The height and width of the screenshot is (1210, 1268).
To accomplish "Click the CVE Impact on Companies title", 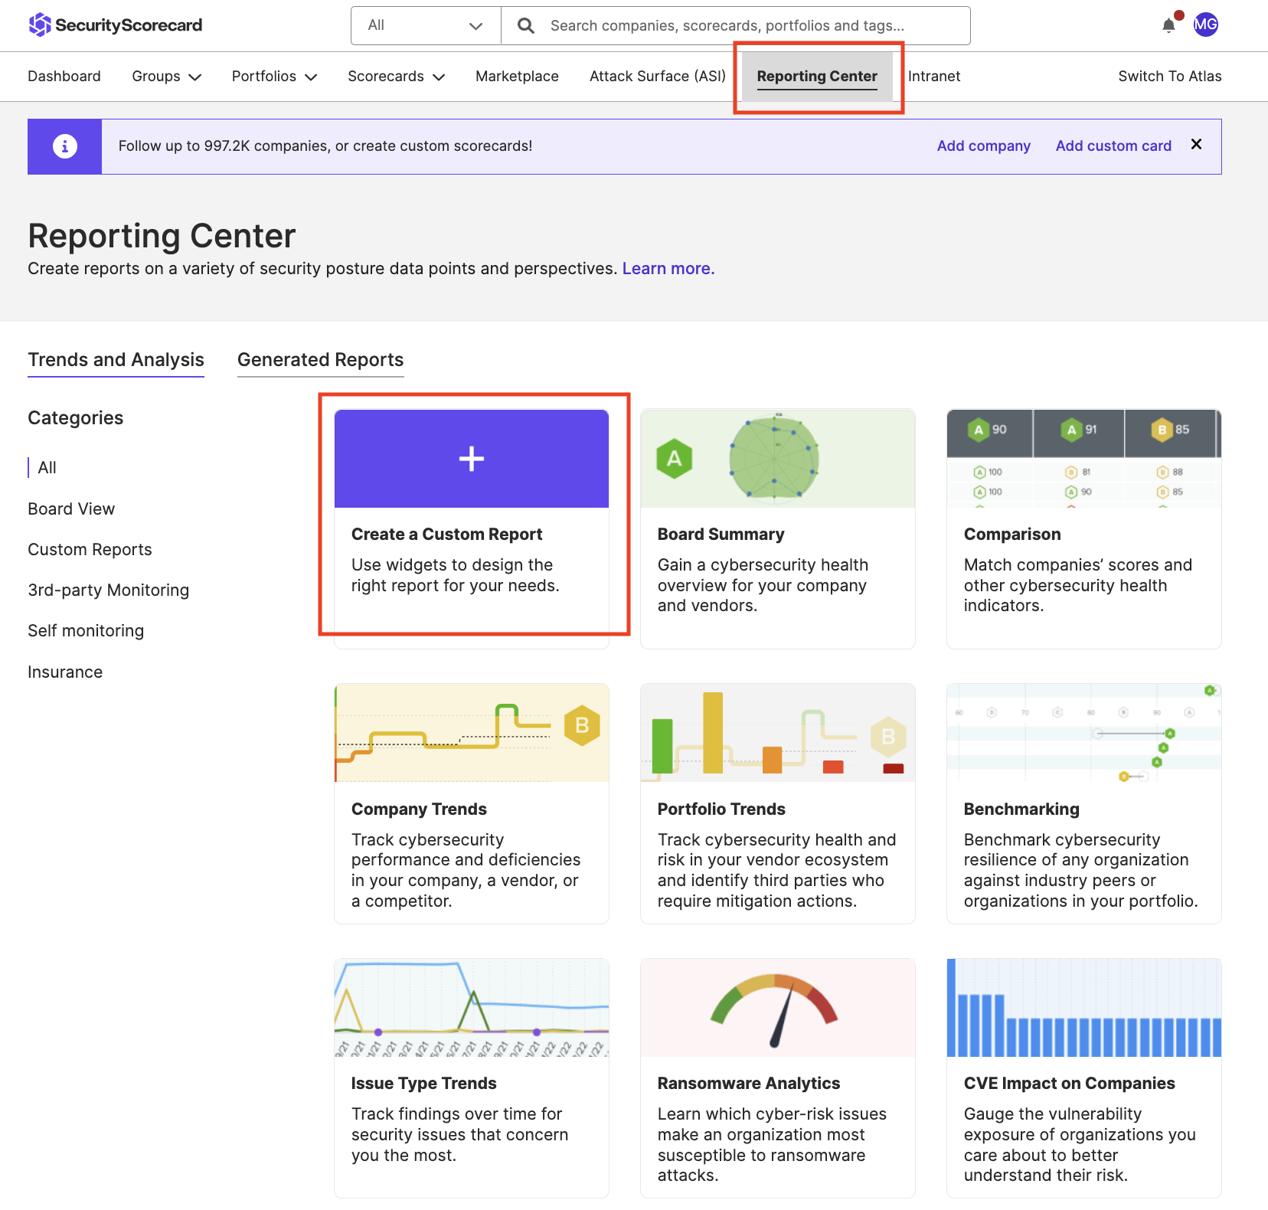I will click(1070, 1084).
